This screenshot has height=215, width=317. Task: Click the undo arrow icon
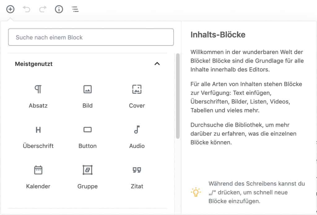click(27, 9)
